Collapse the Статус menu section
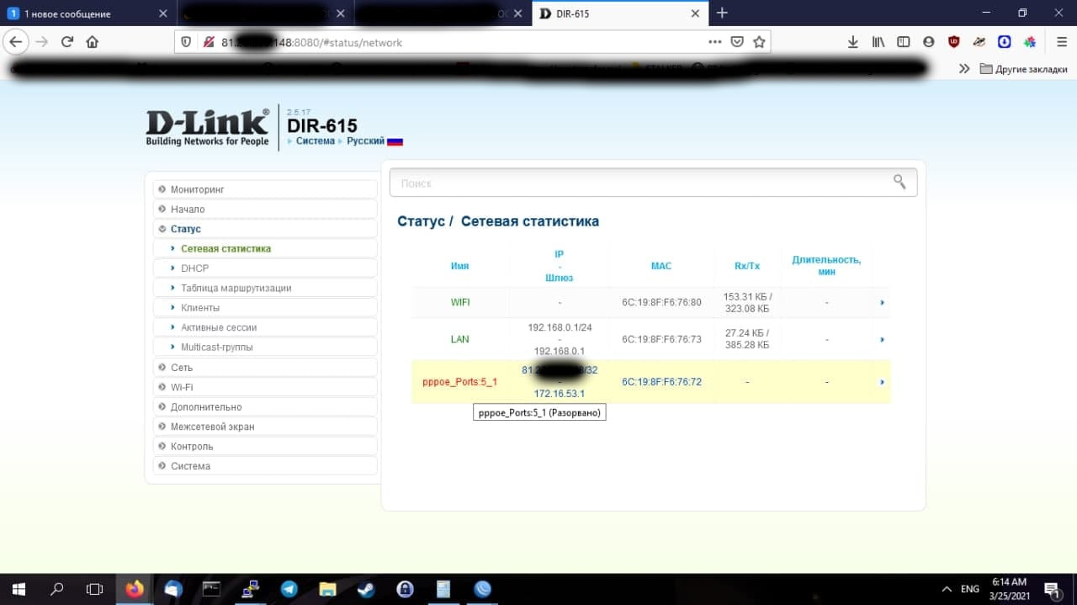This screenshot has width=1077, height=605. click(x=265, y=229)
